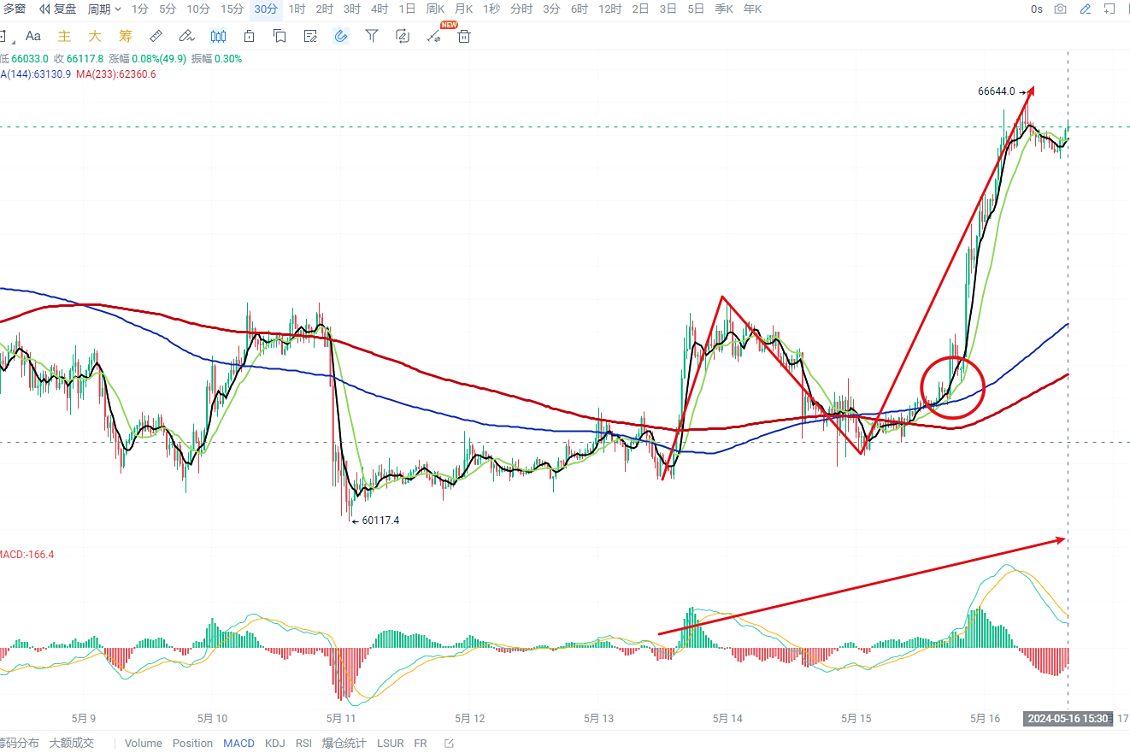Click the 66644.0 high price label

click(x=996, y=91)
